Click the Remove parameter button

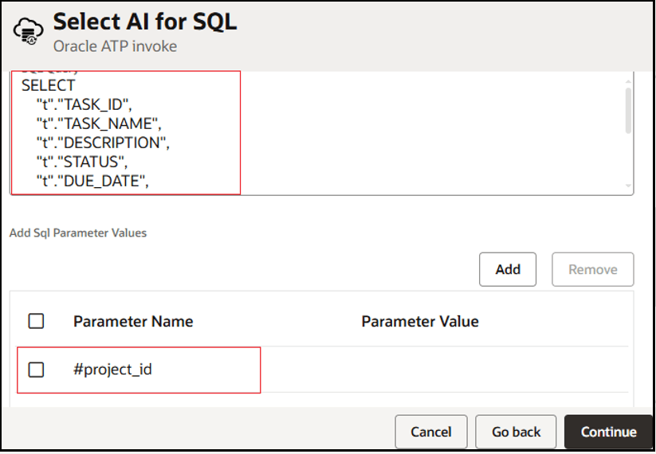592,269
